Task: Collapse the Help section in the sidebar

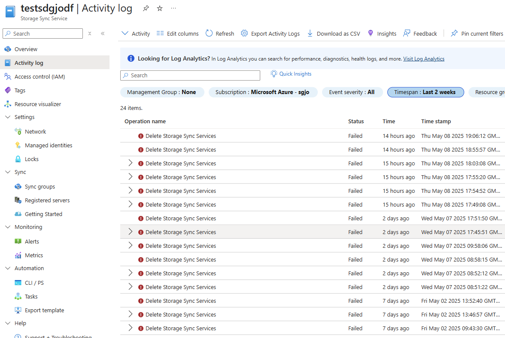Action: pos(8,323)
